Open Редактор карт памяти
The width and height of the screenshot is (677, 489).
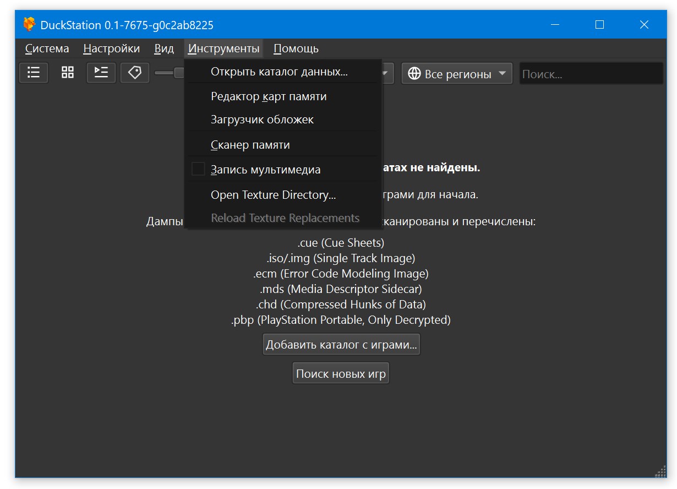pos(283,96)
